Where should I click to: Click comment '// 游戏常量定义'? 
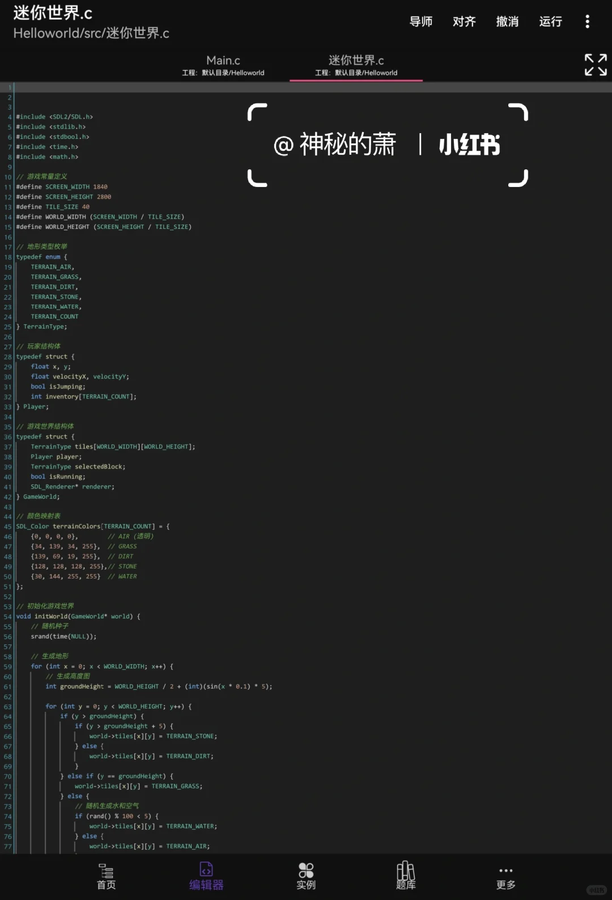click(41, 177)
